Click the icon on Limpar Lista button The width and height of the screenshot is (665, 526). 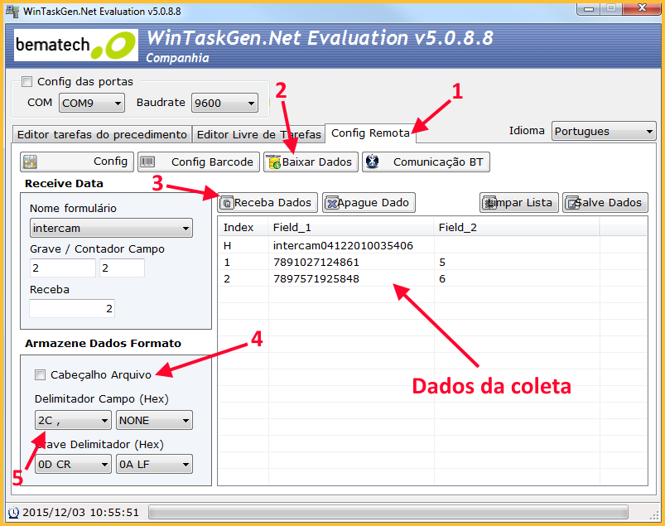coord(489,203)
